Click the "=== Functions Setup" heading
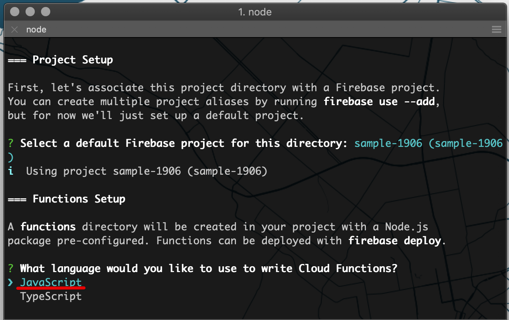Viewport: 509px width, 320px height. [67, 199]
